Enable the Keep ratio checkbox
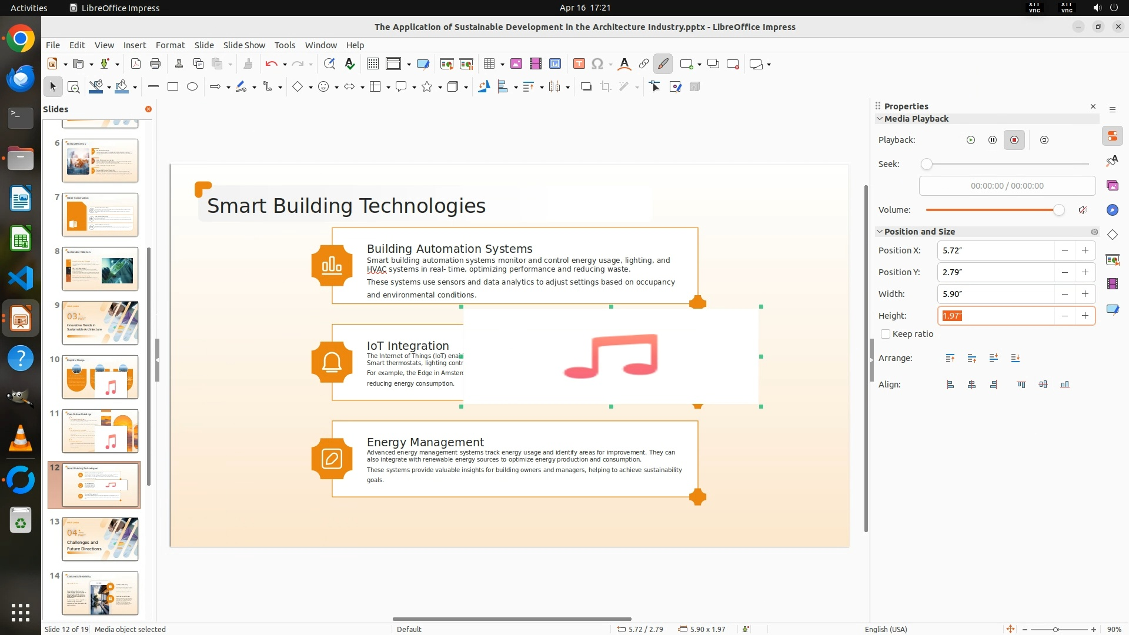 coord(886,334)
